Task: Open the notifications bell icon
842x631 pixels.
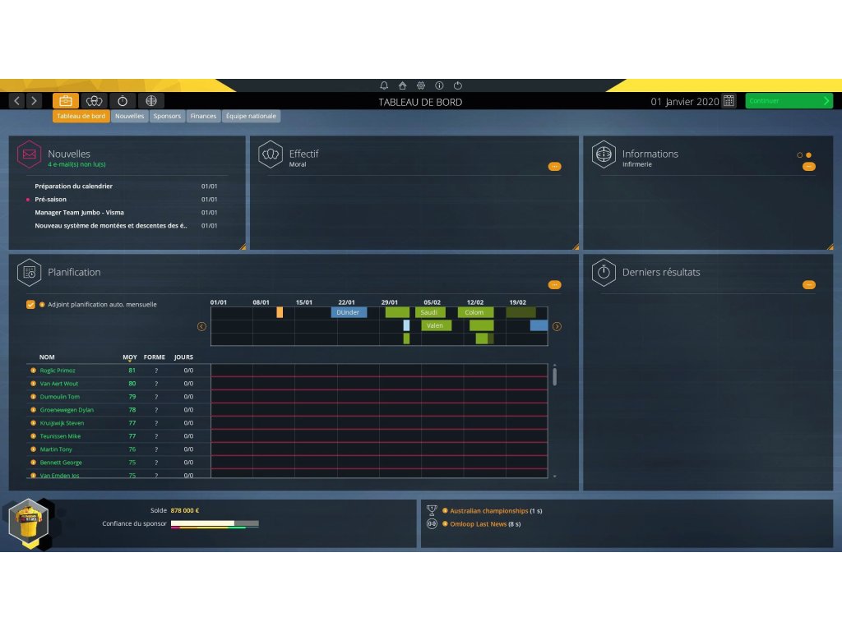Action: point(384,85)
